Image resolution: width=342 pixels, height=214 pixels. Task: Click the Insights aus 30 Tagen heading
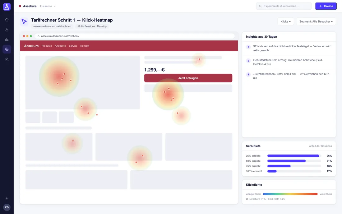261,37
